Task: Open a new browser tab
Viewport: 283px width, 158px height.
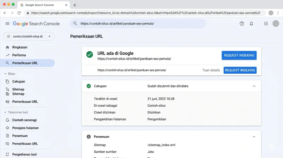Action: click(x=75, y=5)
